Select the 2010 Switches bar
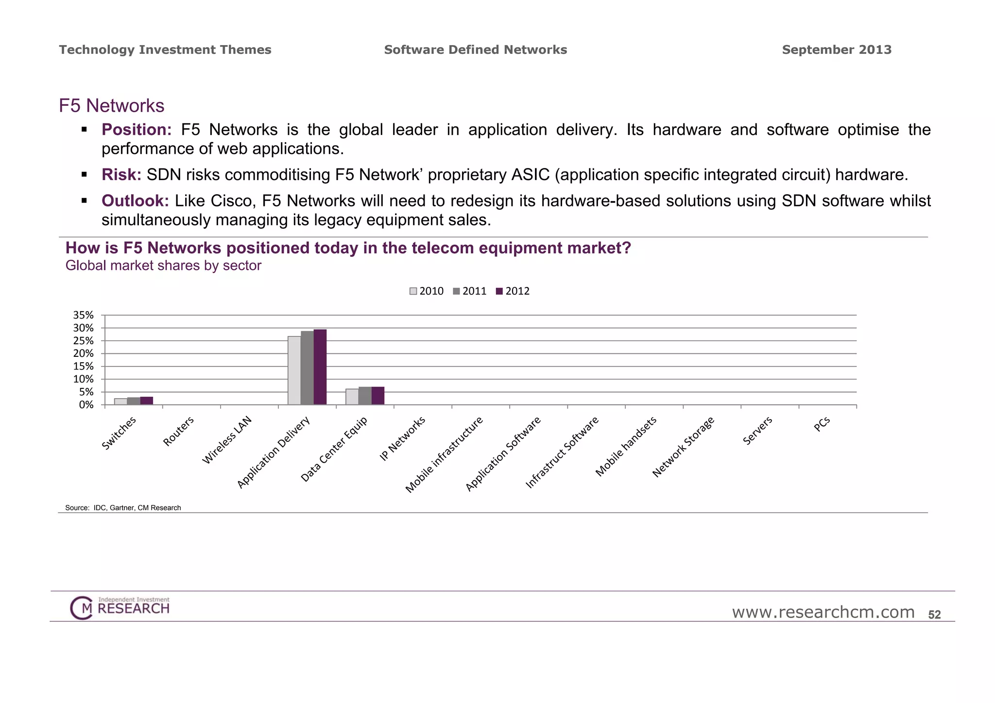The height and width of the screenshot is (703, 995). [121, 402]
